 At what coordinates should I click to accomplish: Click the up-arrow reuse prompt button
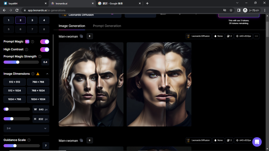point(90,36)
